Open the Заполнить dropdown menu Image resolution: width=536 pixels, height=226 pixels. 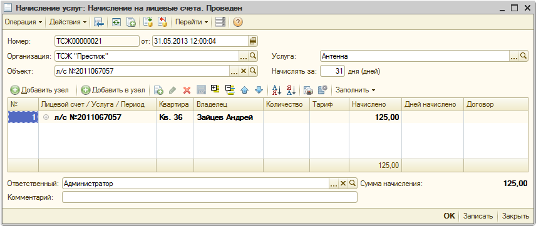[x=355, y=90]
